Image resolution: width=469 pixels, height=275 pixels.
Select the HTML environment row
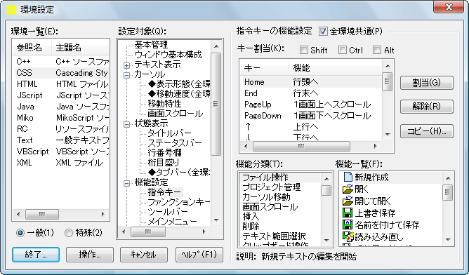(x=61, y=84)
